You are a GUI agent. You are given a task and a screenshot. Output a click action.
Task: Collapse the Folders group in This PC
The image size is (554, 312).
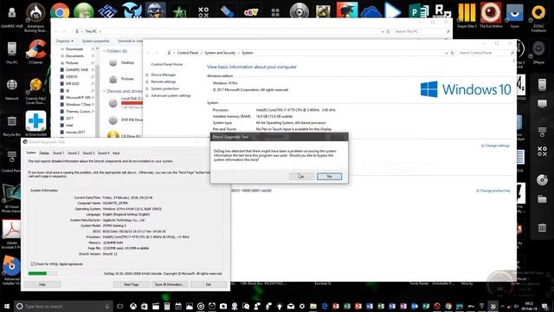tap(104, 51)
